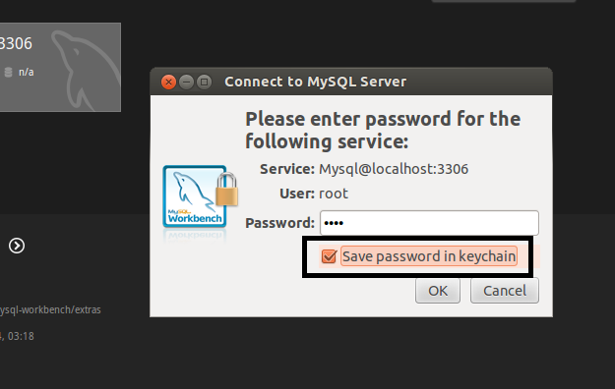Viewport: 615px width, 389px height.
Task: Click the Mysql@localhost:3306 service text
Action: click(394, 169)
